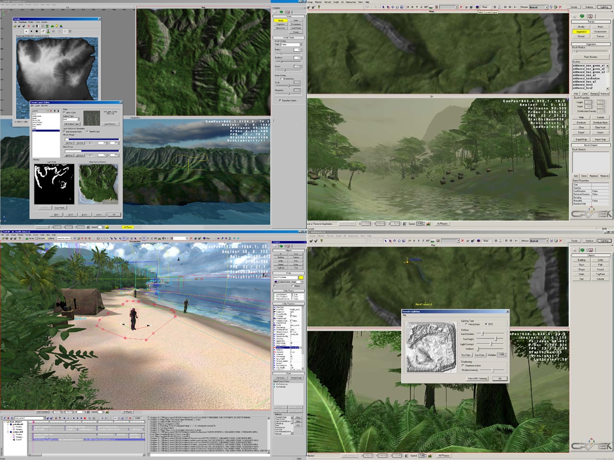614x460 pixels.
Task: Click the terrain relief preview in Terrain Lighting dialog
Action: [x=431, y=347]
